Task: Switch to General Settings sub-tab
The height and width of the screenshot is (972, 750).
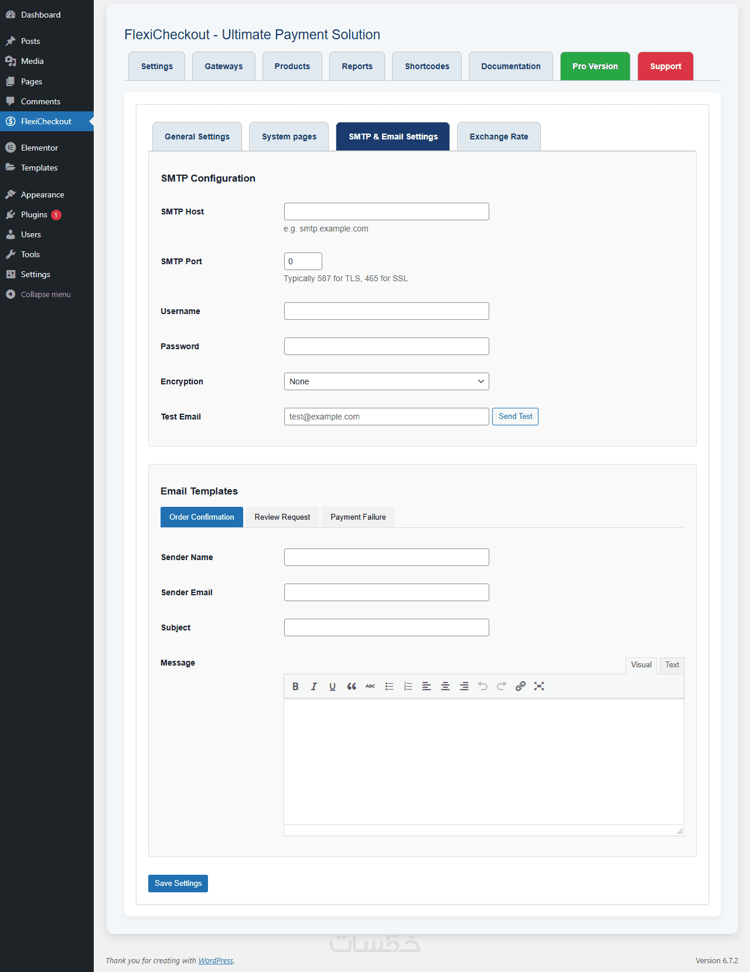Action: [197, 137]
